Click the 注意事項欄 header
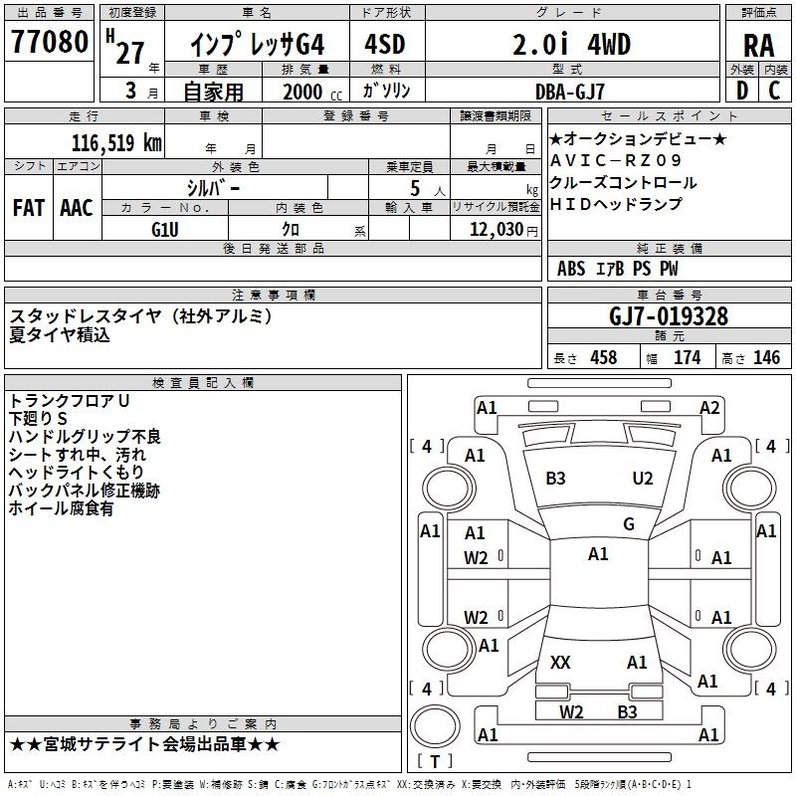The width and height of the screenshot is (796, 796). 274,295
